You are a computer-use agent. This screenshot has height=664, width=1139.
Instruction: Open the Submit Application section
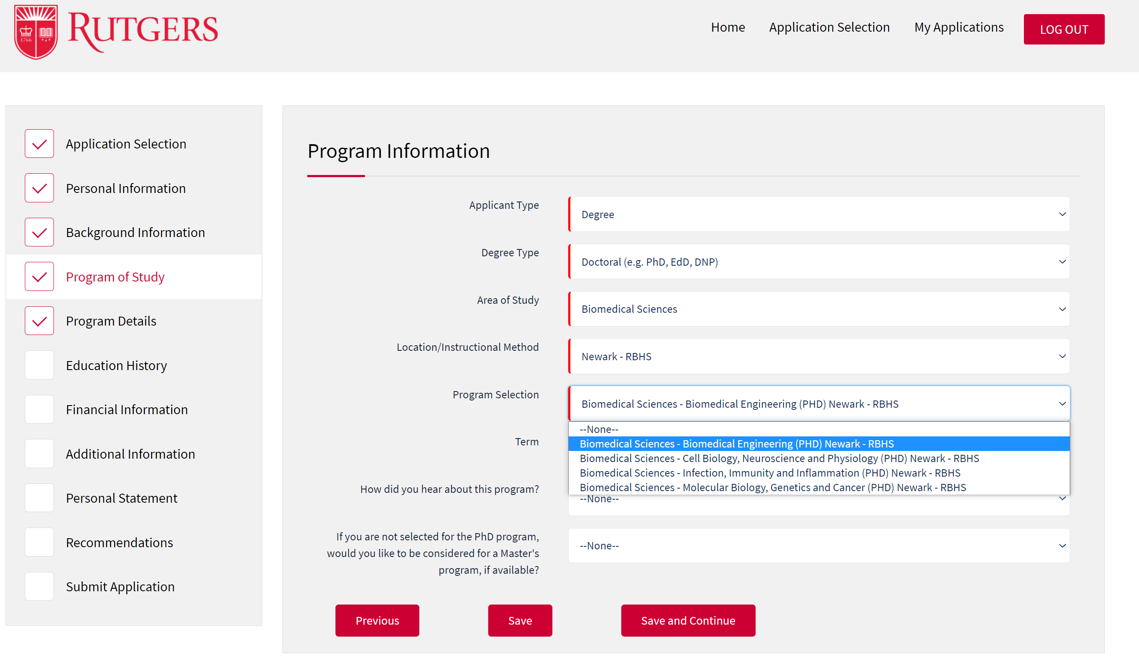(120, 586)
